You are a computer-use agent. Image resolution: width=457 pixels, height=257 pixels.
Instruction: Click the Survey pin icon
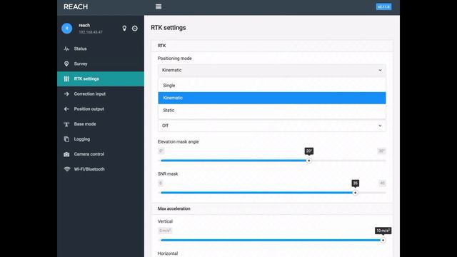[x=66, y=64]
